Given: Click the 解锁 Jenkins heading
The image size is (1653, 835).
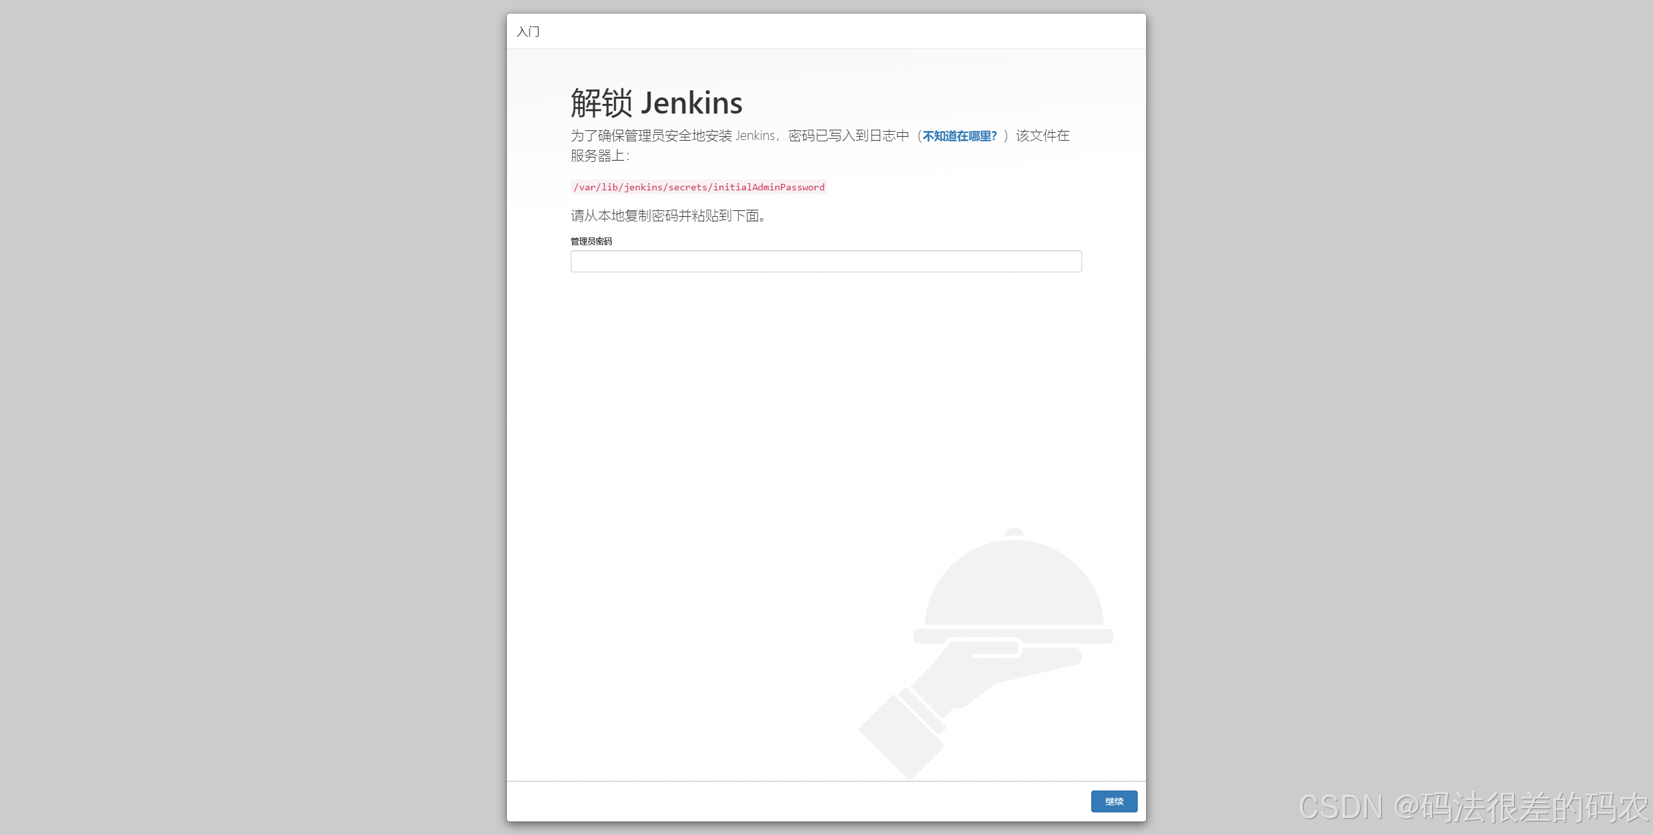Looking at the screenshot, I should [656, 103].
